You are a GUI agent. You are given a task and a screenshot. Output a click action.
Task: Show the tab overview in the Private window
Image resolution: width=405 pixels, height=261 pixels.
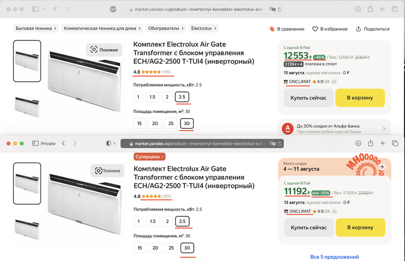(396, 143)
